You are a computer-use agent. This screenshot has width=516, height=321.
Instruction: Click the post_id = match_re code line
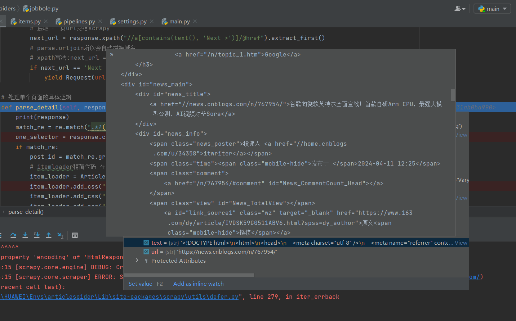[68, 157]
